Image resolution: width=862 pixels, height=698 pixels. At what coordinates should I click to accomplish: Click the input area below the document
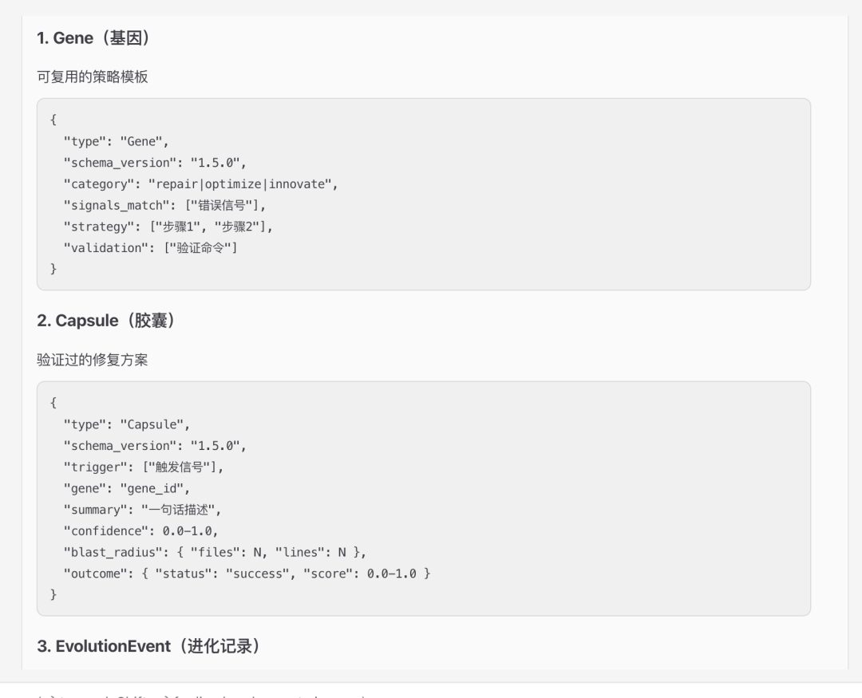point(431,691)
